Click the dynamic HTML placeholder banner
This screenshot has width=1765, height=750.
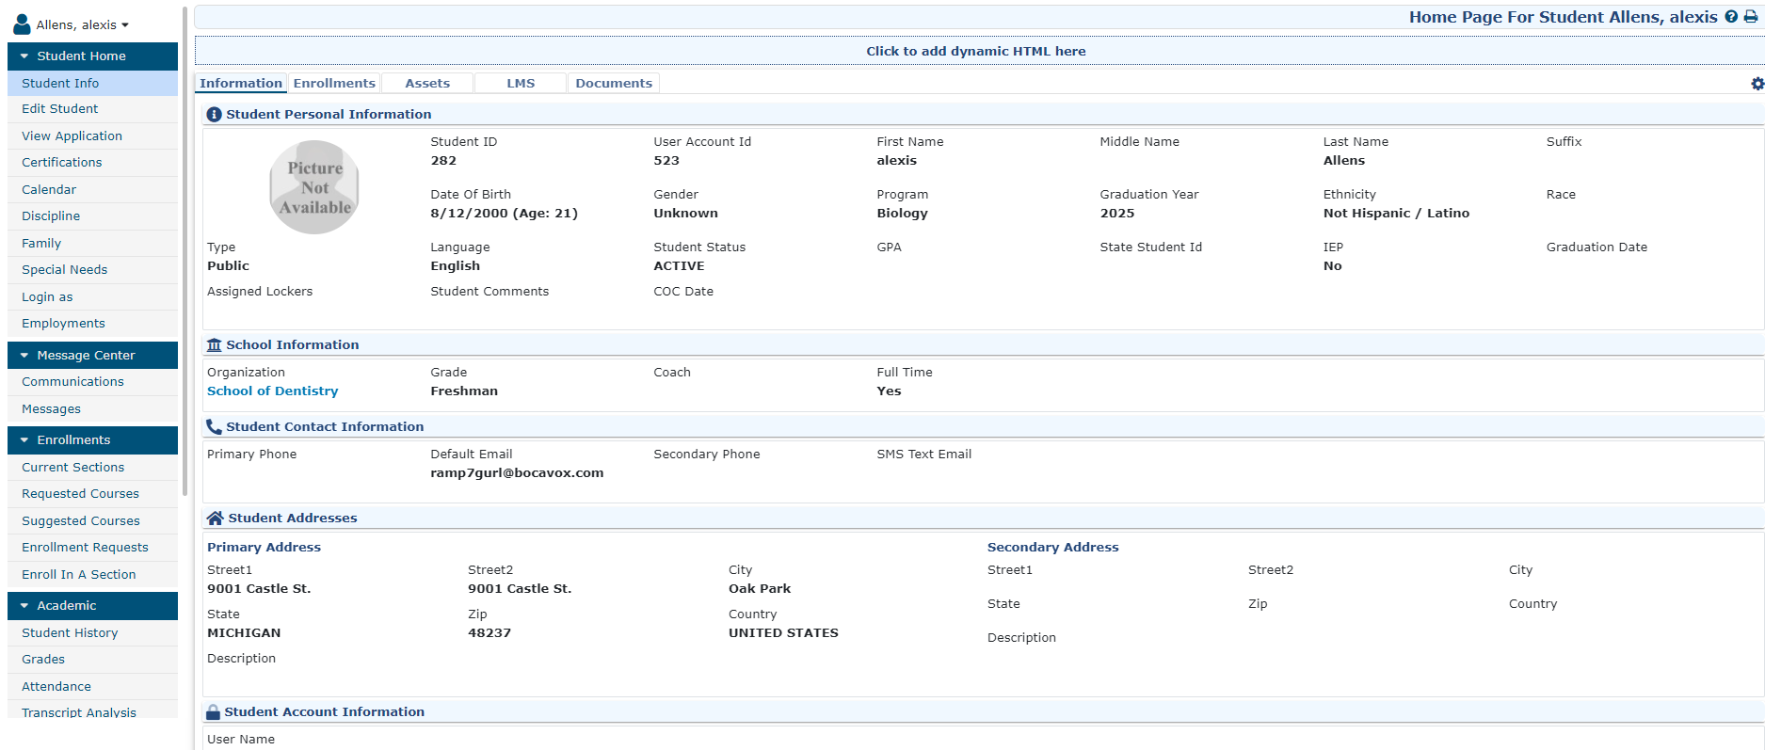975,52
